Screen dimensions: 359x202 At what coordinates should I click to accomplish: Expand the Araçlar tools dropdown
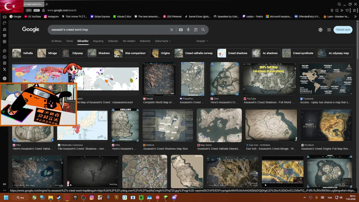coord(202,41)
